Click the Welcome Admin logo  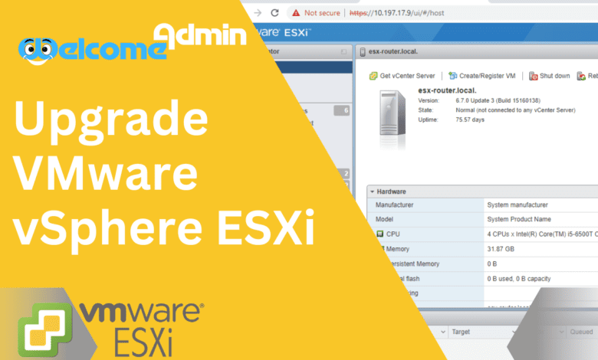pyautogui.click(x=133, y=44)
